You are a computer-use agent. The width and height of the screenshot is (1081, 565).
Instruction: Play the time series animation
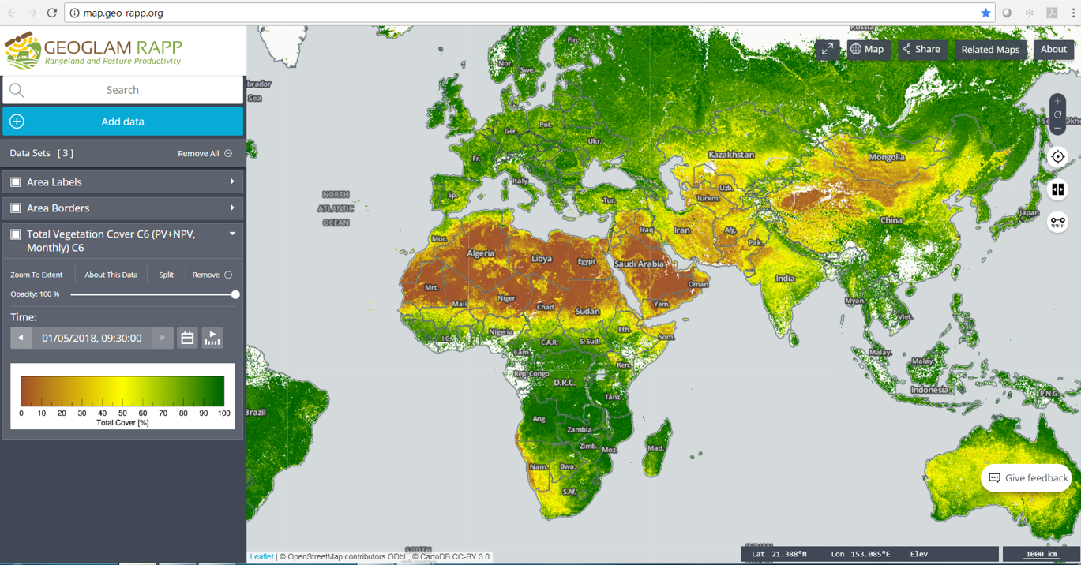(212, 339)
